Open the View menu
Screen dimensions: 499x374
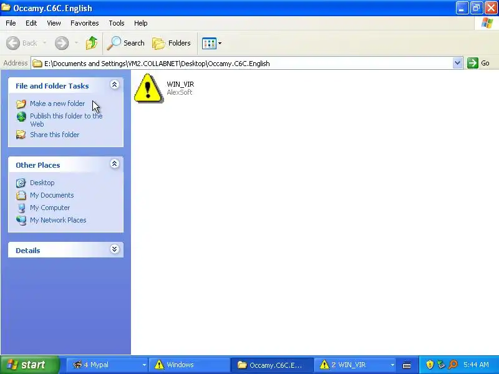tap(54, 23)
